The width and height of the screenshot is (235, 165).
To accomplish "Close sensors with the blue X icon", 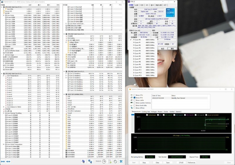I will click(x=121, y=161).
